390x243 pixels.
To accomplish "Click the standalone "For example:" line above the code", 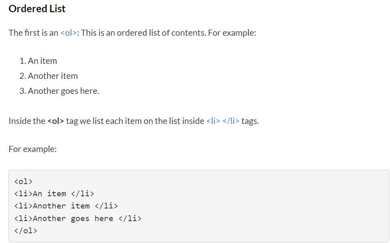I will pos(32,149).
